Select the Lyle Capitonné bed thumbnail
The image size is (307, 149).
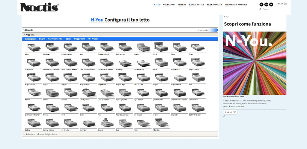tap(125, 93)
